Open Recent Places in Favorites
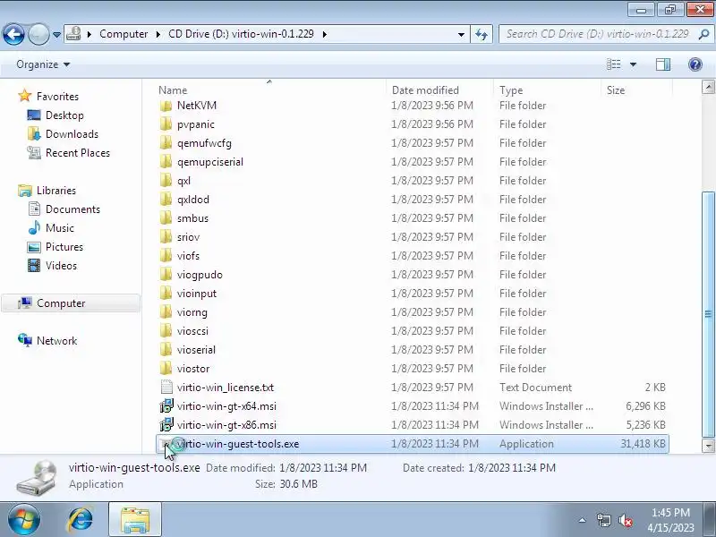This screenshot has width=716, height=537. click(78, 152)
